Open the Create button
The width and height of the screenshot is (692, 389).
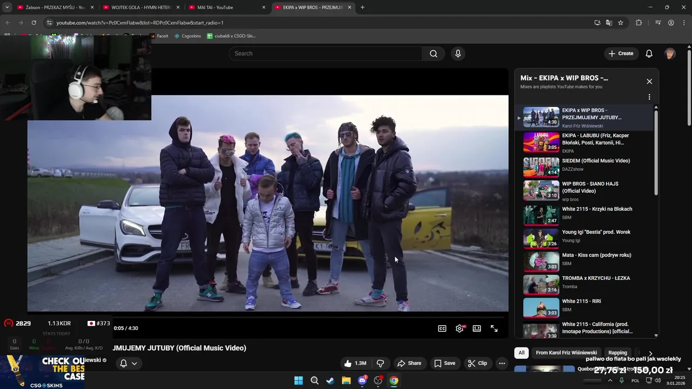coord(621,53)
